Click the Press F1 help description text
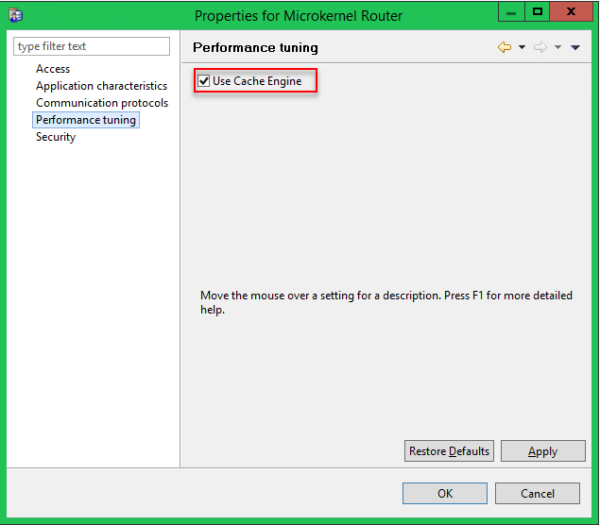 (386, 302)
